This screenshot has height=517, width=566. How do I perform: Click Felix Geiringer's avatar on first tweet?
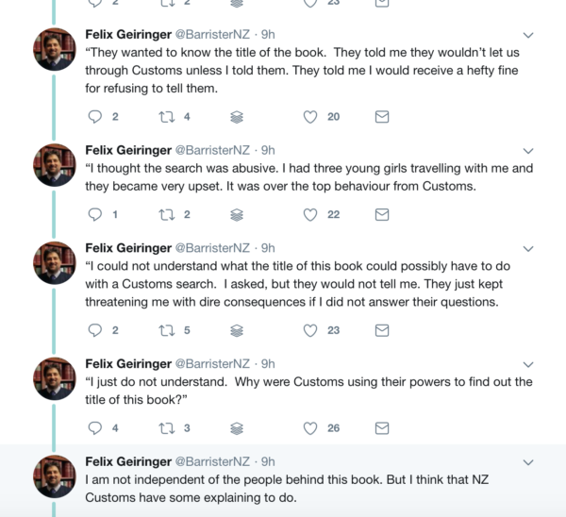pos(55,50)
